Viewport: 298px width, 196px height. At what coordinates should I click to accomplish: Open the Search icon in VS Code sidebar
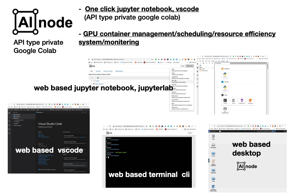point(9,117)
